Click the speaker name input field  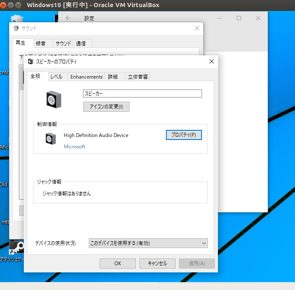pos(142,94)
